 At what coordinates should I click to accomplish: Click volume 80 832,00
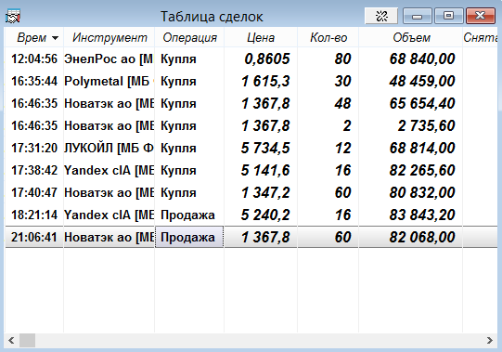click(422, 192)
